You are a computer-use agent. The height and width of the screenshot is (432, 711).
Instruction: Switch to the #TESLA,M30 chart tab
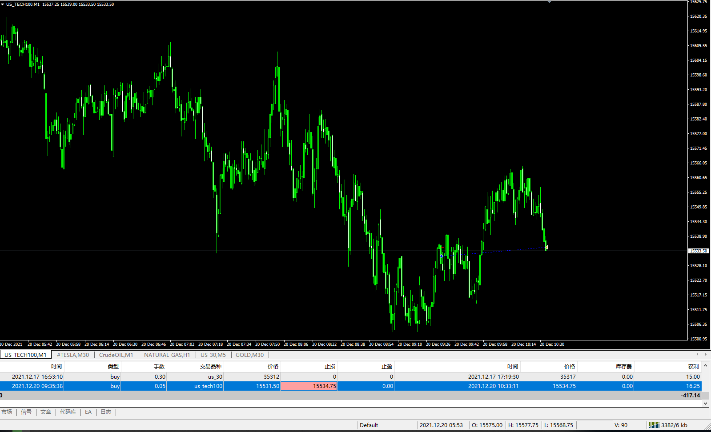pyautogui.click(x=73, y=355)
